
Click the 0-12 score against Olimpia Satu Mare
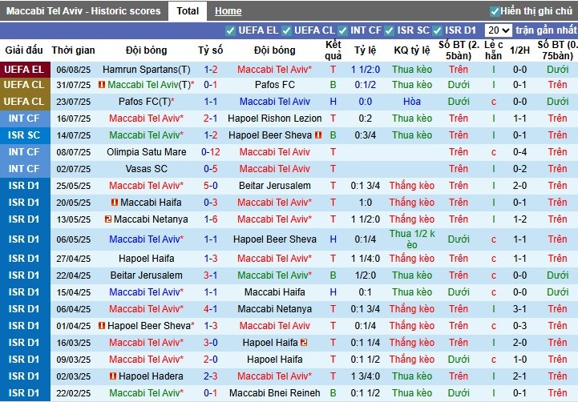pos(211,152)
